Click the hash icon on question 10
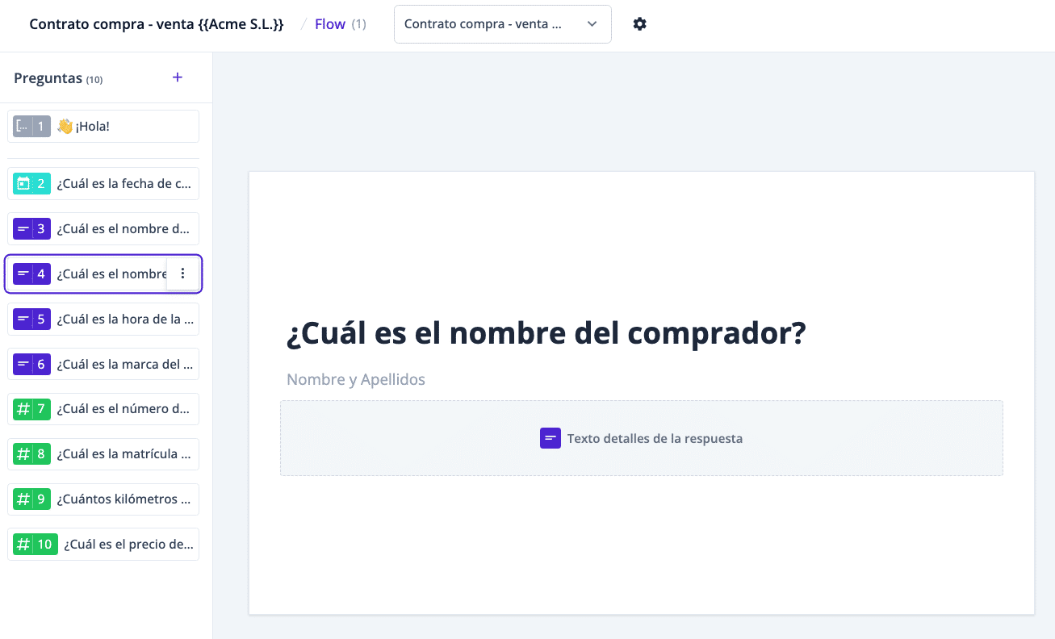The height and width of the screenshot is (639, 1055). click(23, 545)
